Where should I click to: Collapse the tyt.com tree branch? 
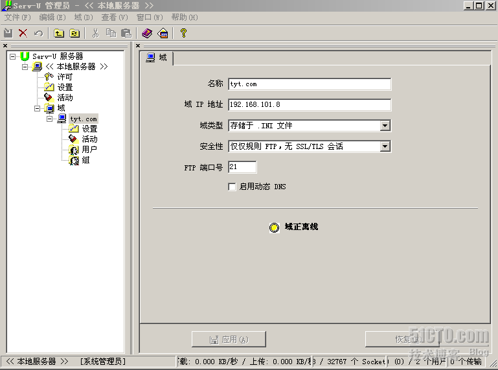[50, 119]
